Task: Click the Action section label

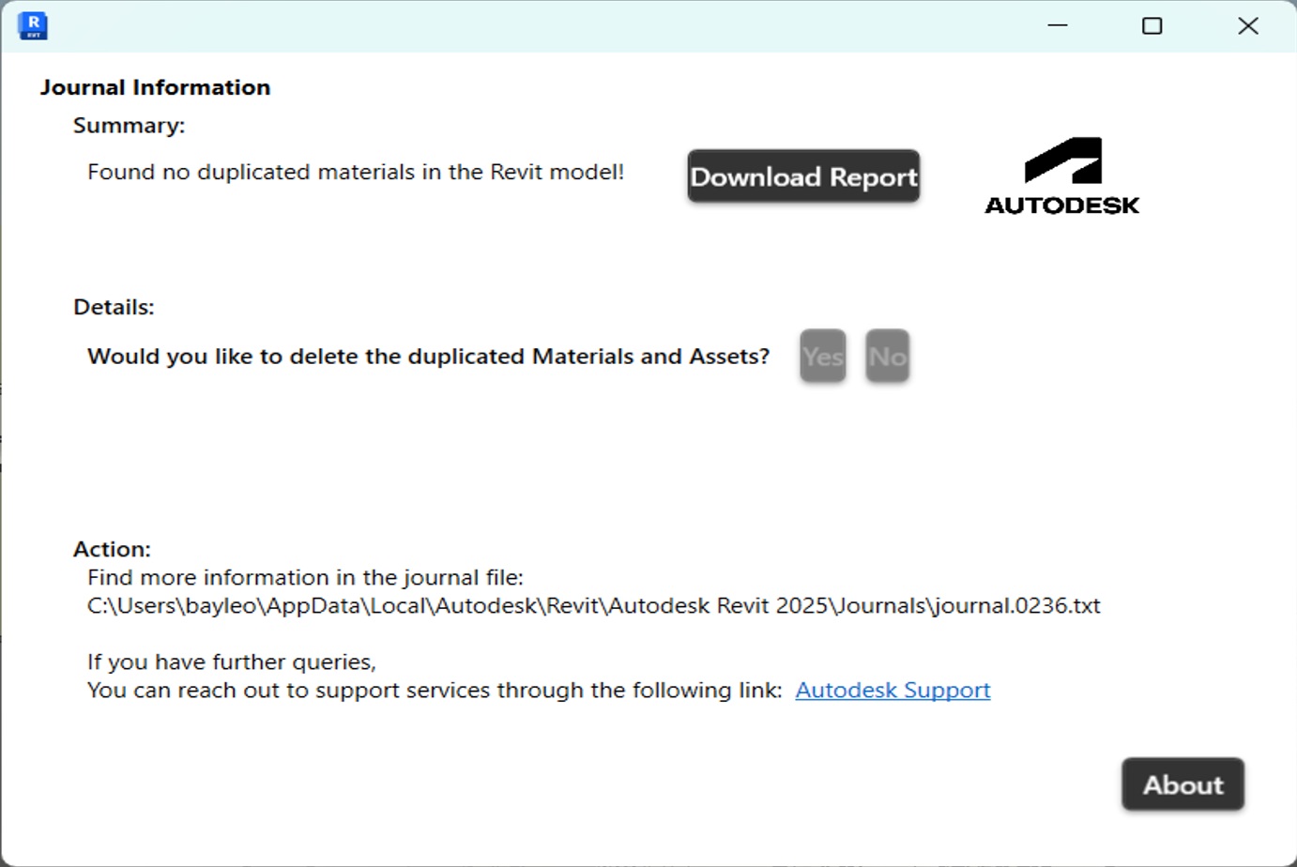Action: coord(112,548)
